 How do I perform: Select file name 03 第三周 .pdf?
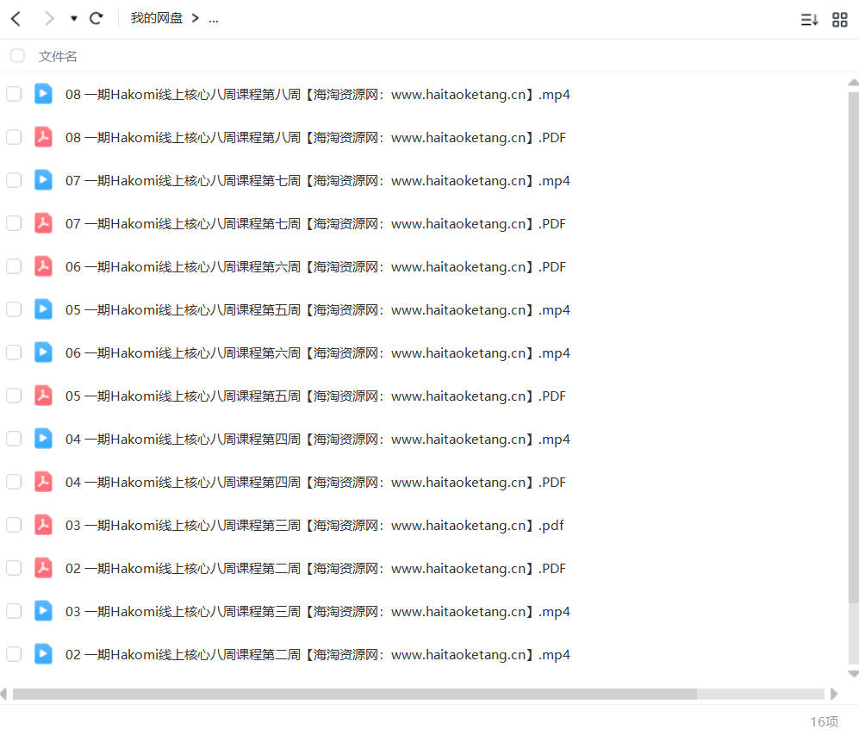[x=314, y=526]
